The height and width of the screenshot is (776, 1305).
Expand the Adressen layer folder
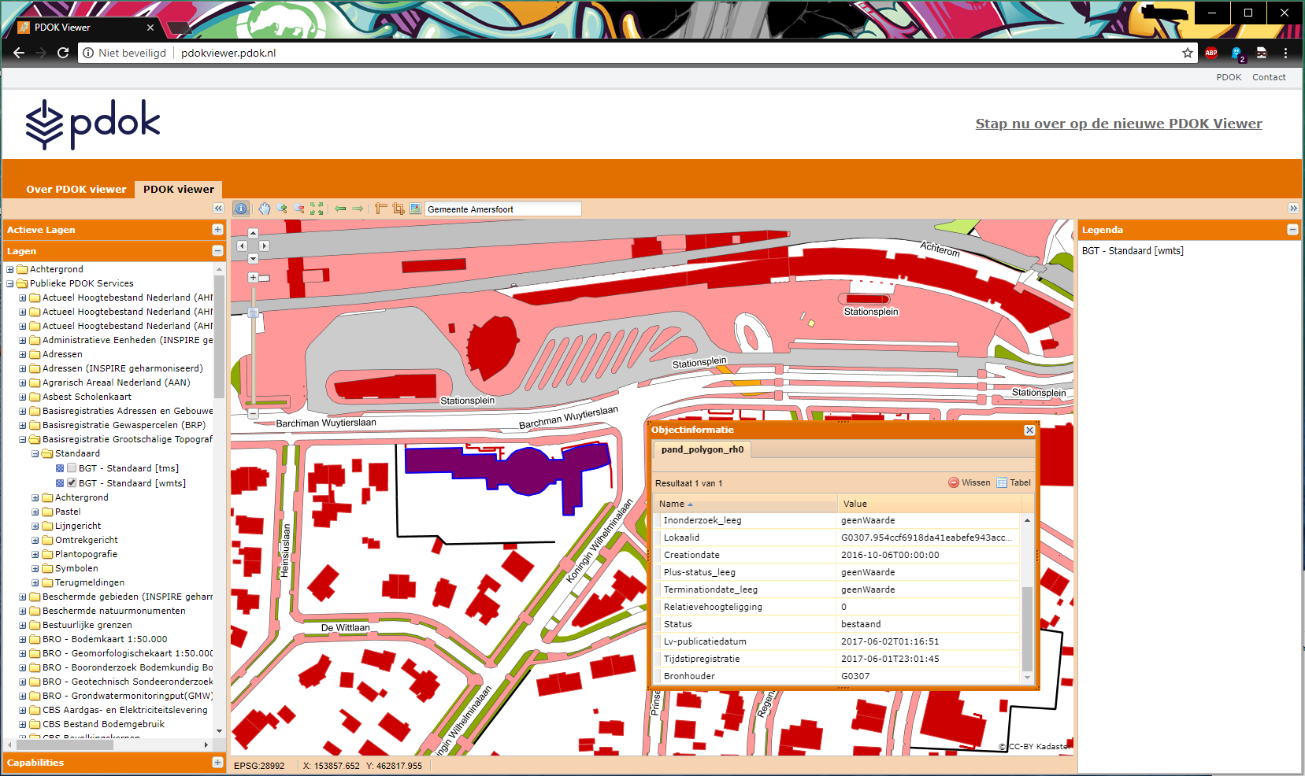point(23,355)
